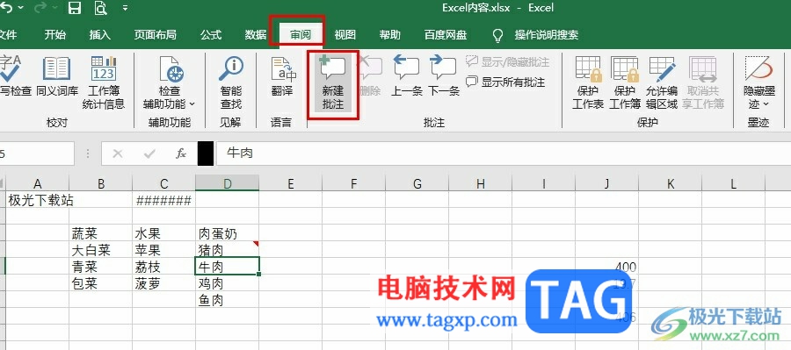Go to next comment 下一条
The image size is (791, 350).
pyautogui.click(x=444, y=76)
